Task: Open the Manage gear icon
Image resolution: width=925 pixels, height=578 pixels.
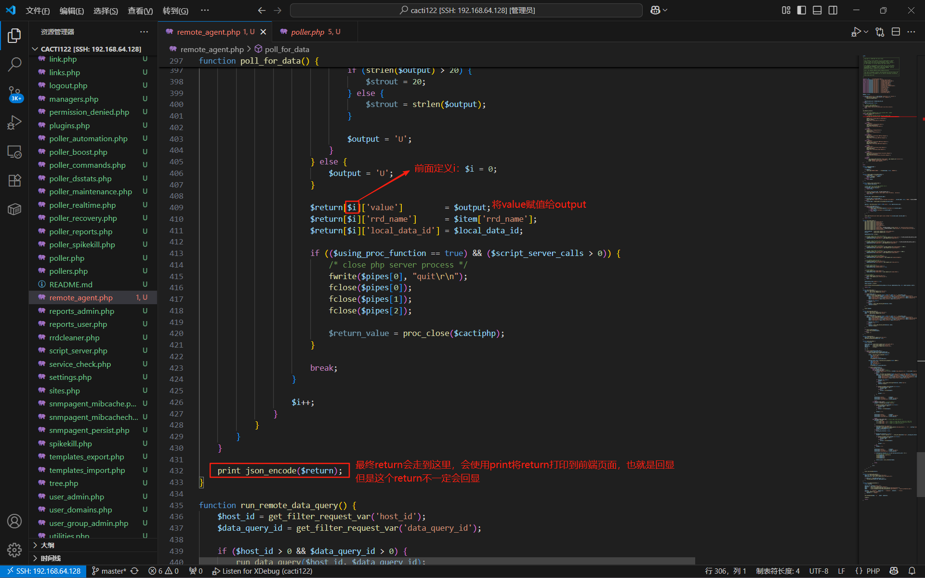Action: pyautogui.click(x=14, y=550)
